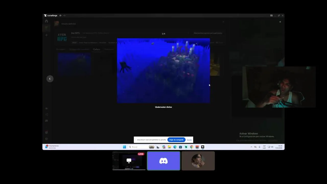Click the ESP LAA language indicator
327x184 pixels.
pos(264,147)
